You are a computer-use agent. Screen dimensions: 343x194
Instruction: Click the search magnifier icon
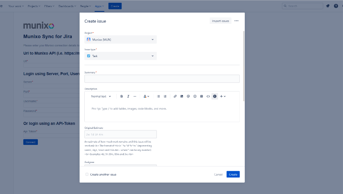[285, 6]
